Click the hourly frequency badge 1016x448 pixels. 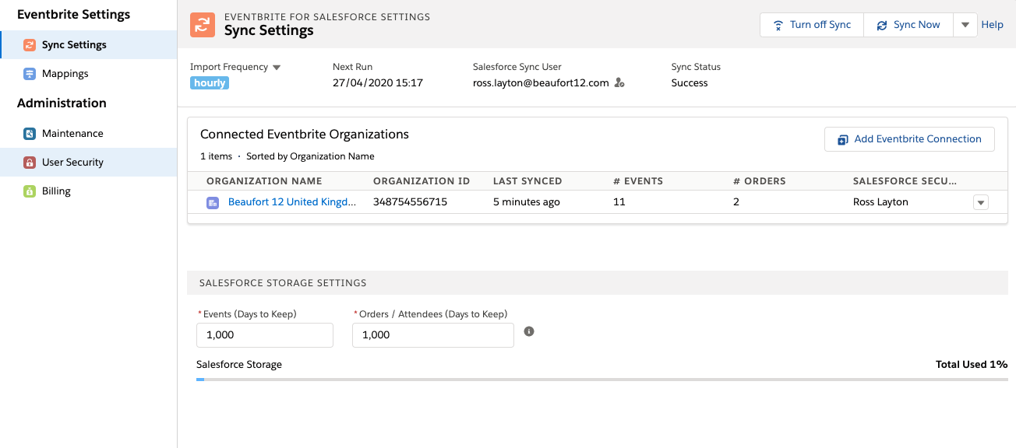click(x=210, y=83)
